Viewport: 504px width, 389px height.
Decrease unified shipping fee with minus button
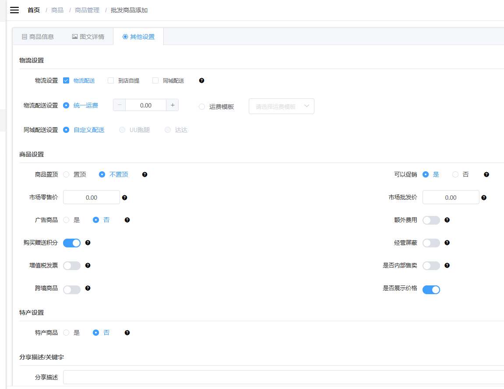point(119,105)
